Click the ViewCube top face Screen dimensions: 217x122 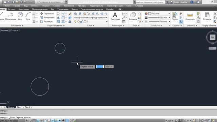pos(213,37)
